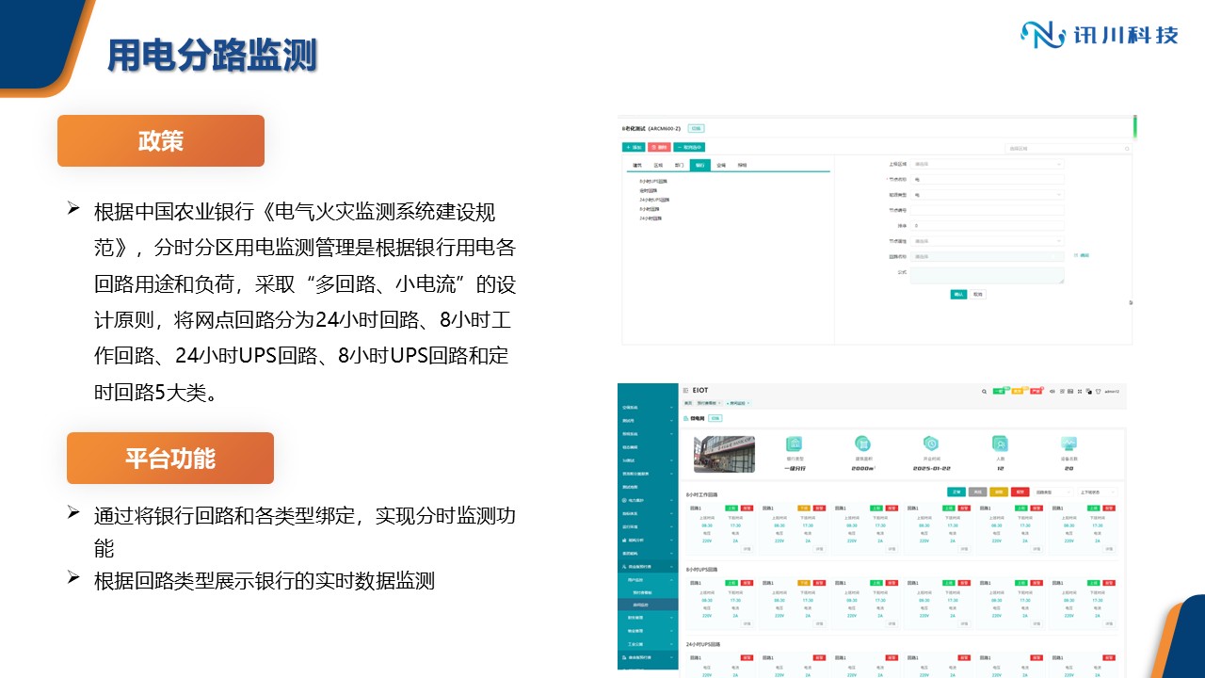Open the 上级区域 dropdown in the form
This screenshot has height=678, width=1205.
[987, 164]
